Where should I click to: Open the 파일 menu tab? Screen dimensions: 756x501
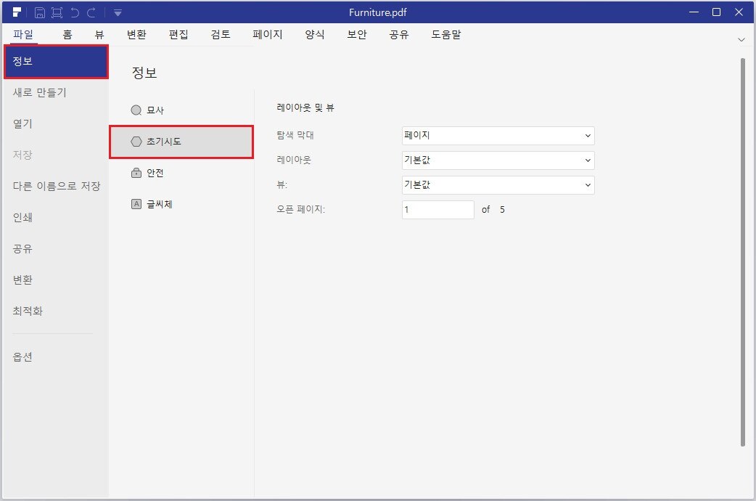point(23,34)
